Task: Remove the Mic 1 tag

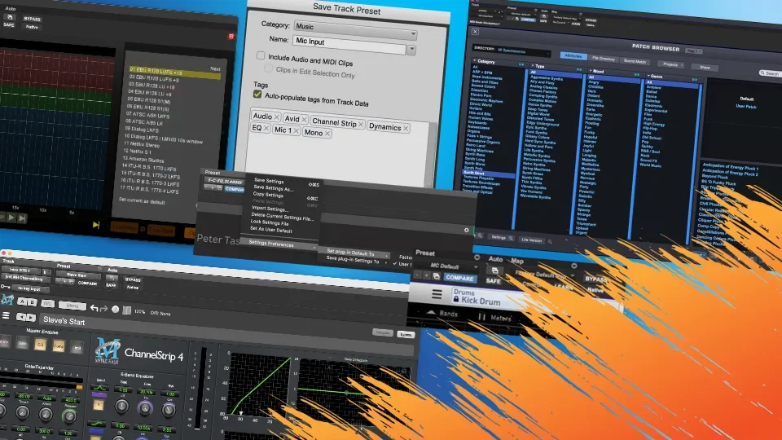Action: tap(296, 130)
